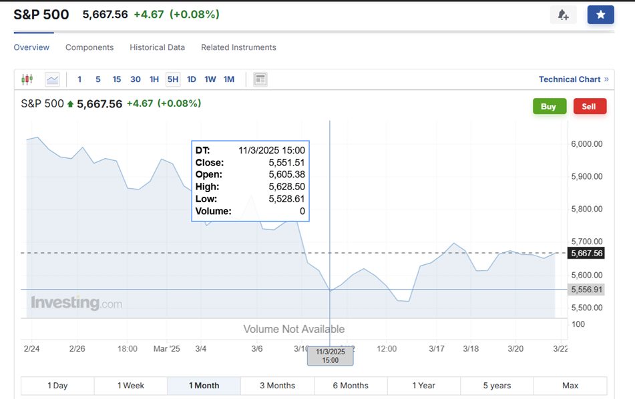Create a price alert with bell icon
This screenshot has width=635, height=399.
click(x=563, y=15)
